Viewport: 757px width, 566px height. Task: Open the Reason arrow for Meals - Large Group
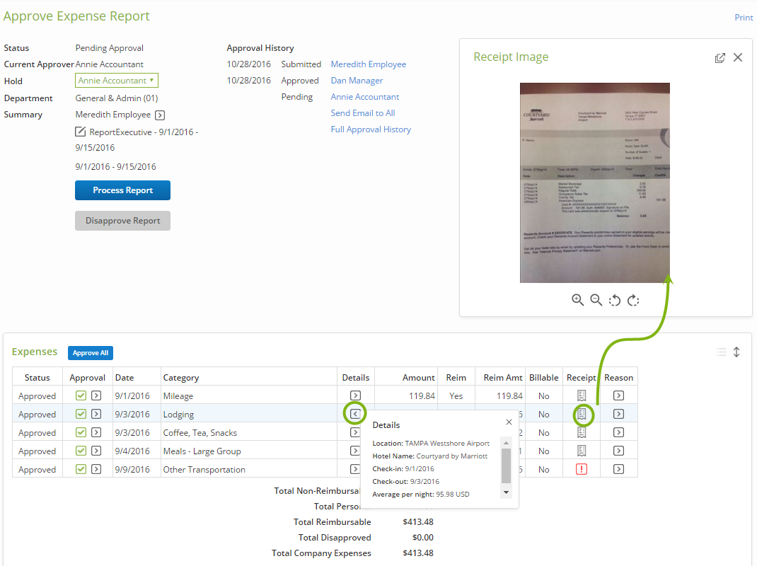(x=618, y=451)
